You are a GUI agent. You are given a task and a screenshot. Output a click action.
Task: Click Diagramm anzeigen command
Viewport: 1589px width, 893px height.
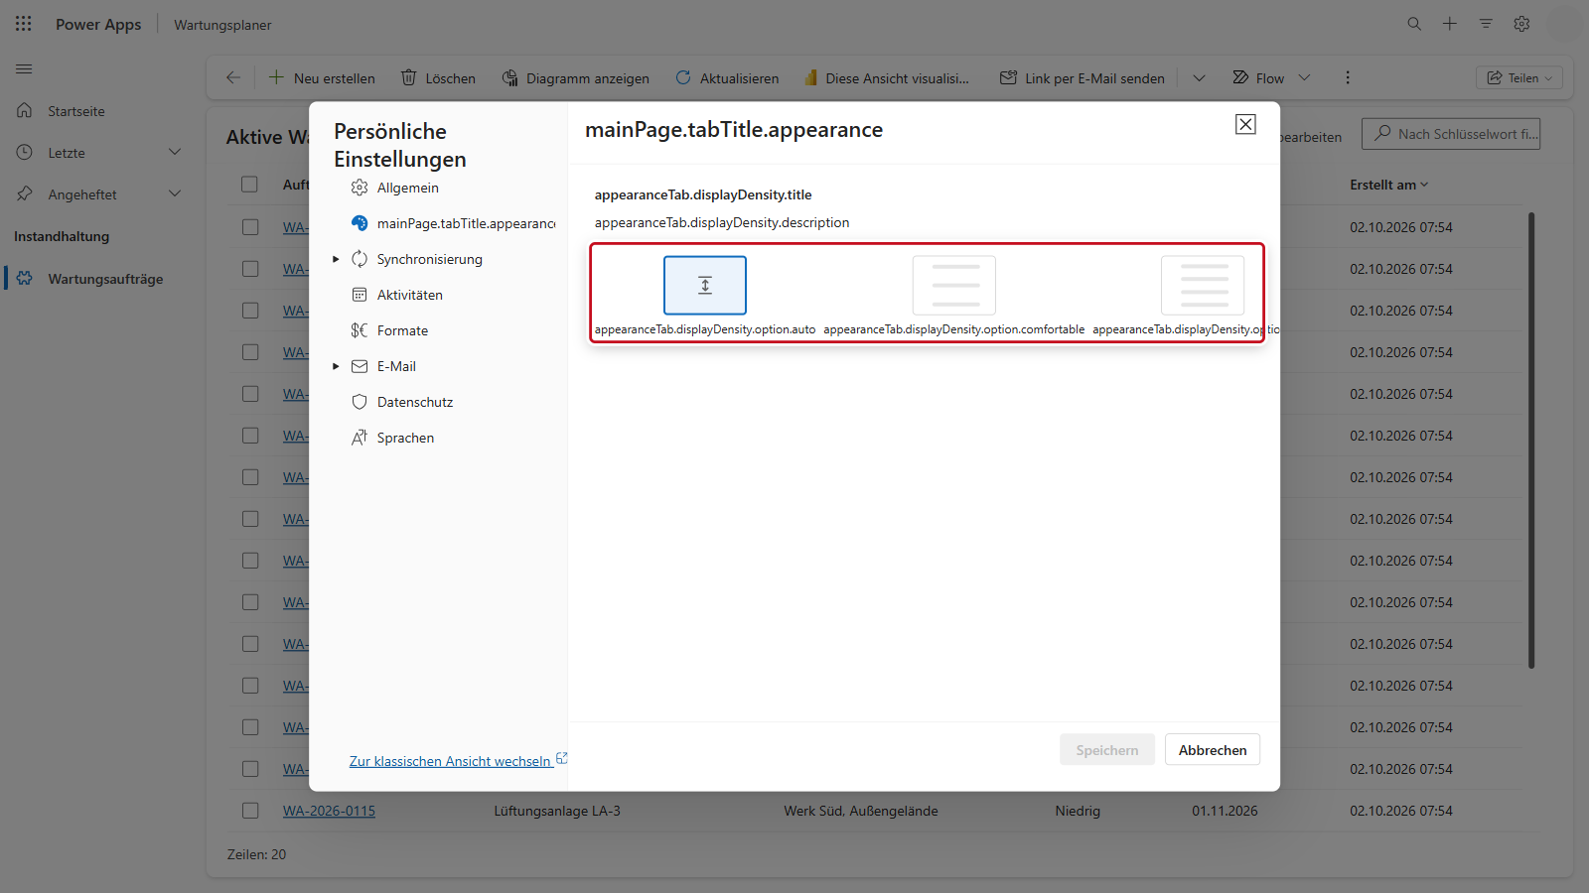tap(576, 77)
